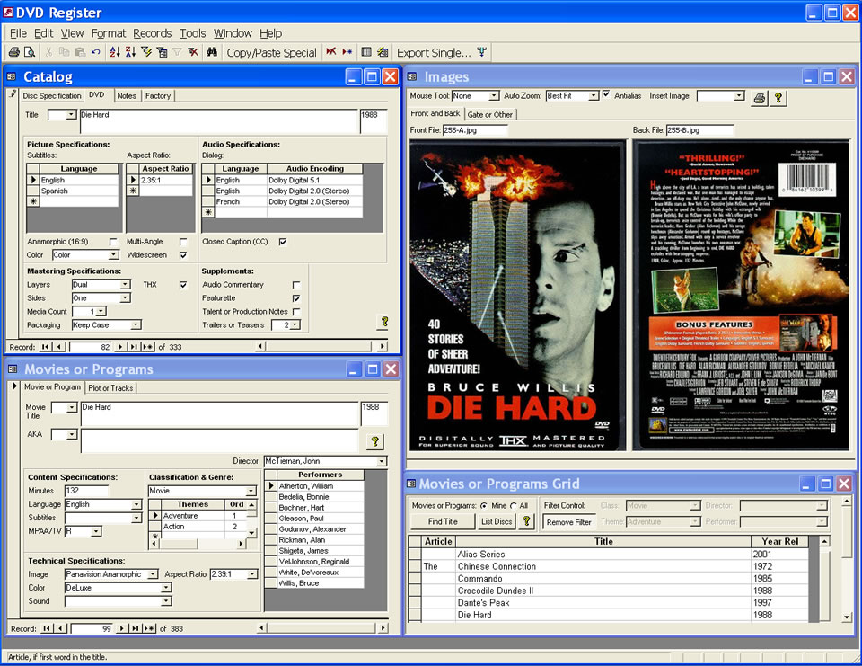Click the New Record toolbar icon
This screenshot has width=862, height=666.
[x=347, y=52]
